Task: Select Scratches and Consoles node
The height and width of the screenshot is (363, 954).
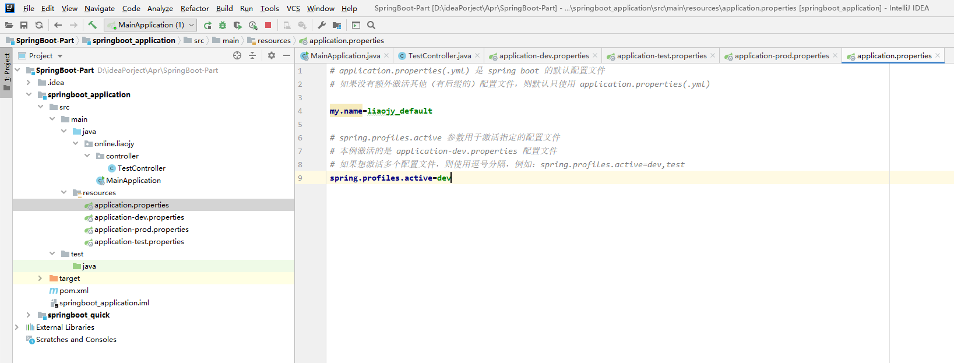Action: [x=76, y=339]
